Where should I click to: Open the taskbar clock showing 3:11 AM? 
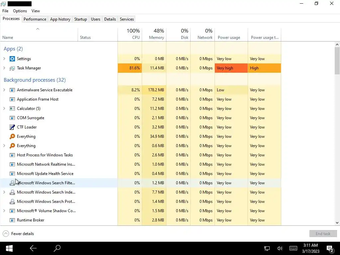tap(310, 248)
